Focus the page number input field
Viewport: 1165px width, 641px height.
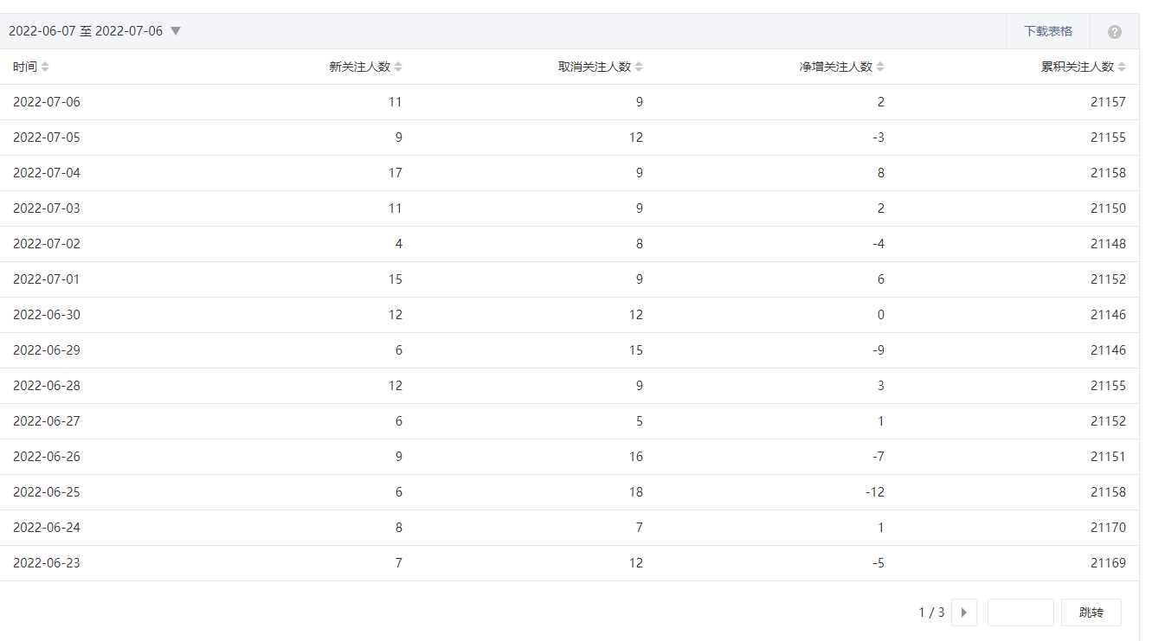click(1020, 612)
